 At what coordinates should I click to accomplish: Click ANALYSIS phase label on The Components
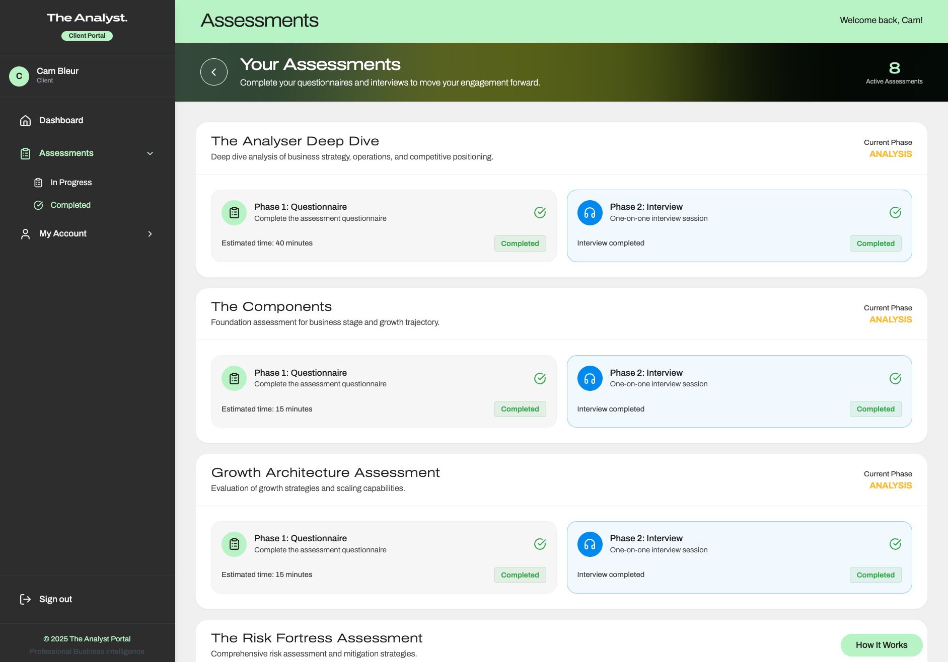tap(891, 320)
